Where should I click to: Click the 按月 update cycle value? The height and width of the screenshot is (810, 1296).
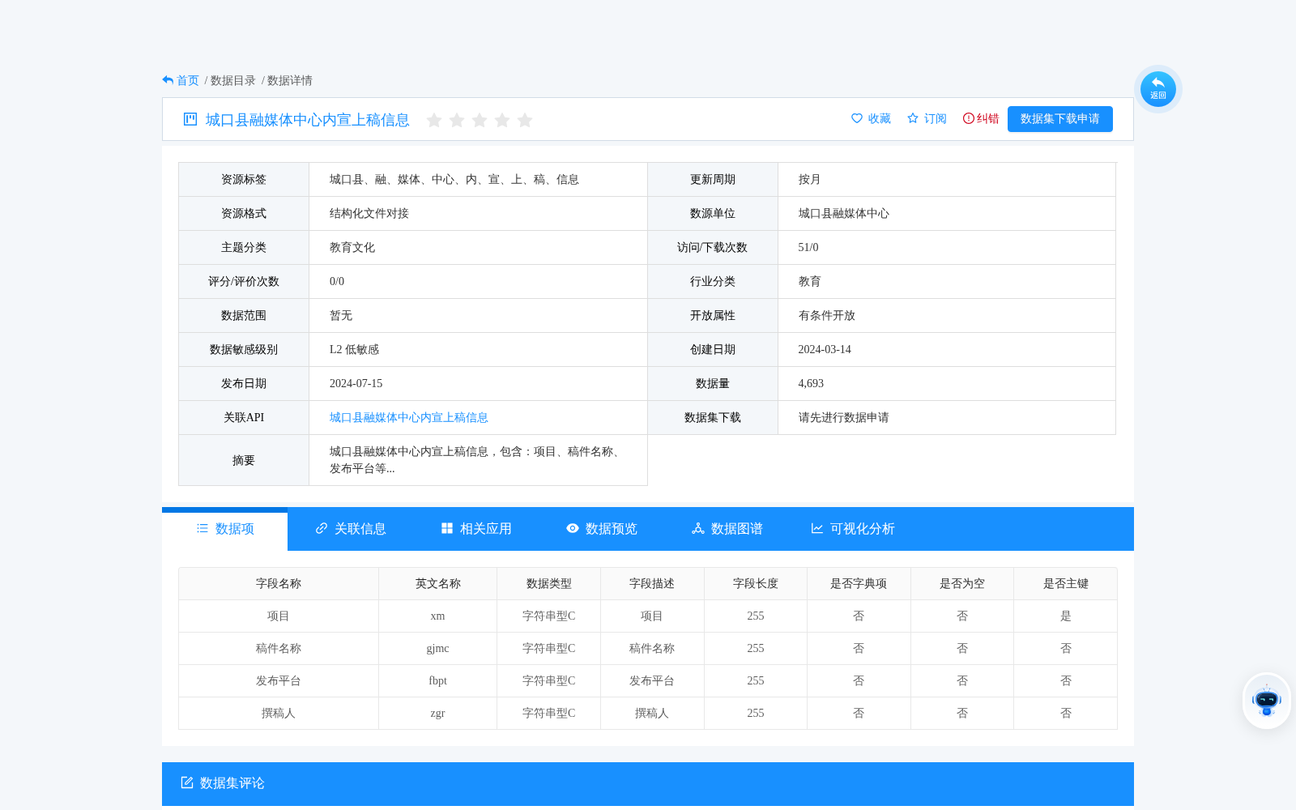point(809,180)
